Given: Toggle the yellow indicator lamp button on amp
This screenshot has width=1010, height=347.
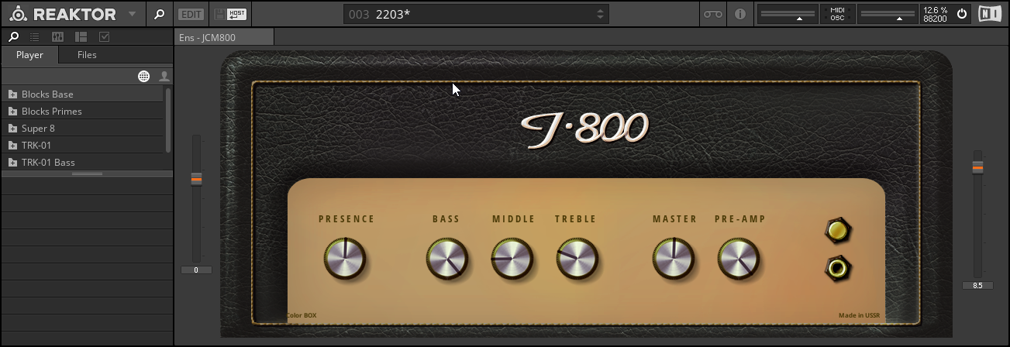Looking at the screenshot, I should pyautogui.click(x=837, y=230).
